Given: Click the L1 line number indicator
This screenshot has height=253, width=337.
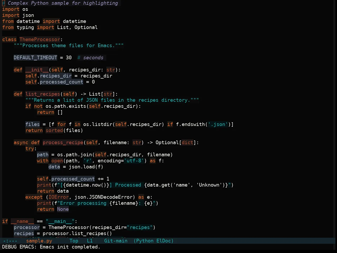Looking at the screenshot, I should click(x=90, y=241).
